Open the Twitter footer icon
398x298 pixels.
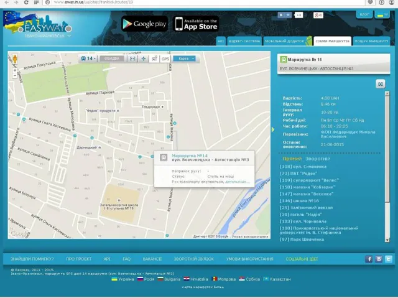click(388, 259)
